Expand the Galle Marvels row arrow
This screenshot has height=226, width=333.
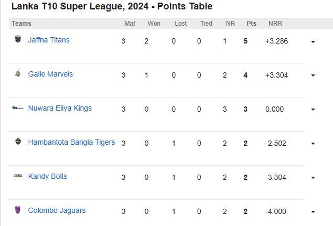coord(313,76)
